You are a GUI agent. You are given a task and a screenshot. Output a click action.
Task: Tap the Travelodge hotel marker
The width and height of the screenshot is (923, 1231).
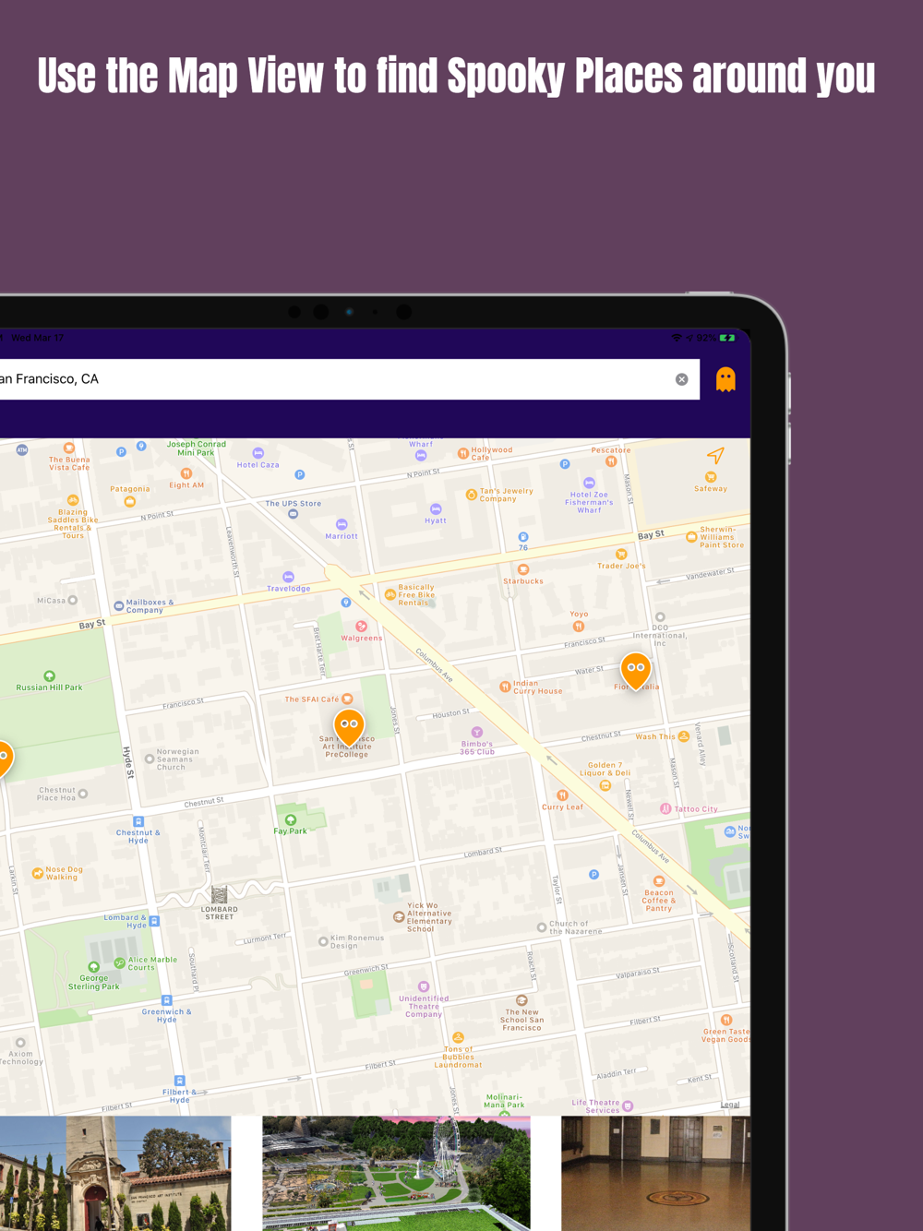(288, 577)
